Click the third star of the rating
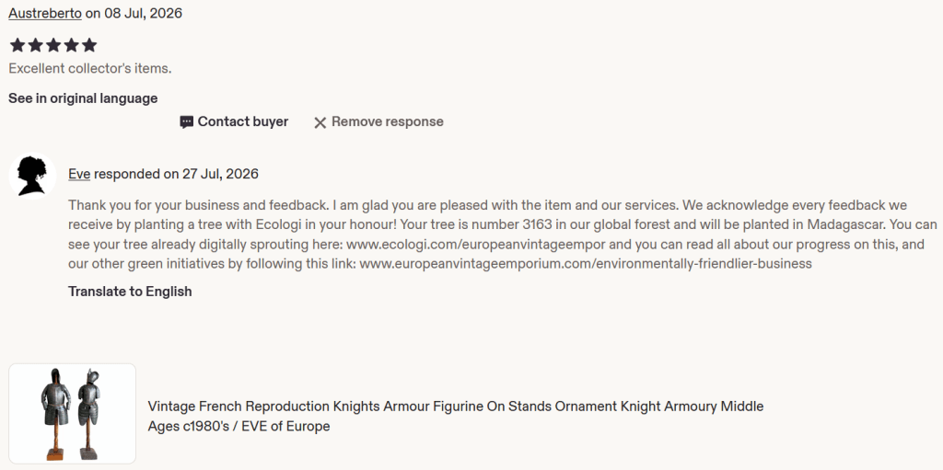 [53, 45]
